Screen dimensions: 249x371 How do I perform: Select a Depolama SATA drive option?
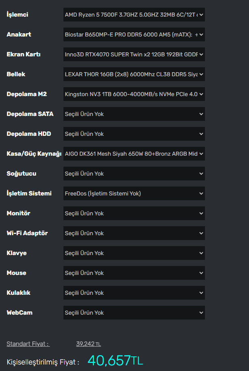point(134,114)
